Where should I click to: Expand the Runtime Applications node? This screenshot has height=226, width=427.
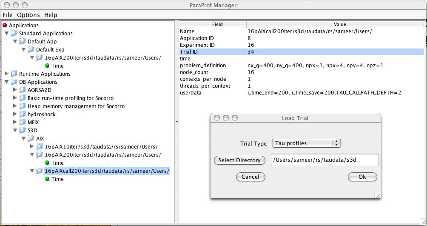coord(6,74)
